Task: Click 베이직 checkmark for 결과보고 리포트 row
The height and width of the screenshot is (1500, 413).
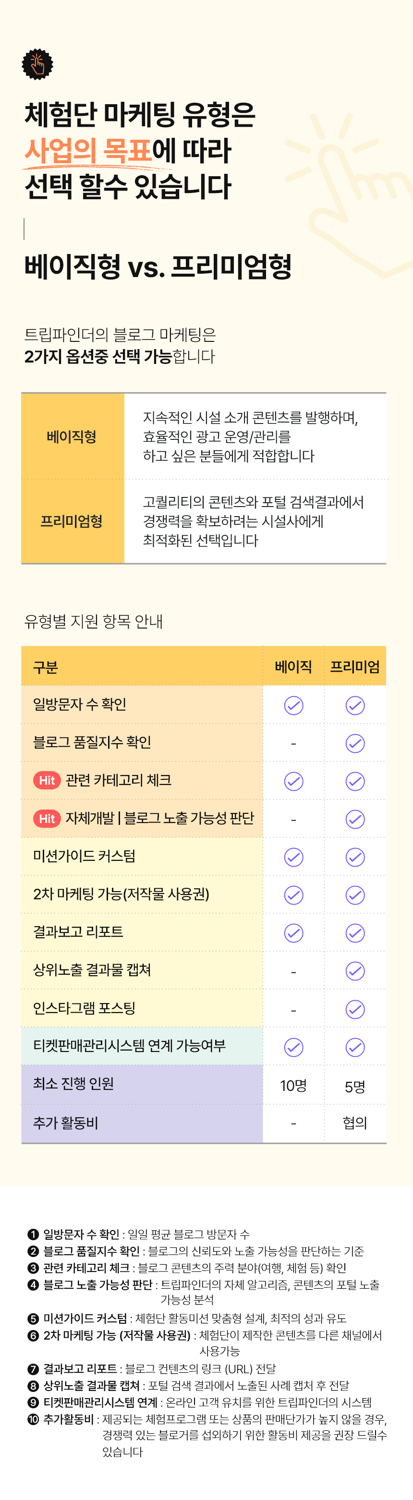Action: 293,933
